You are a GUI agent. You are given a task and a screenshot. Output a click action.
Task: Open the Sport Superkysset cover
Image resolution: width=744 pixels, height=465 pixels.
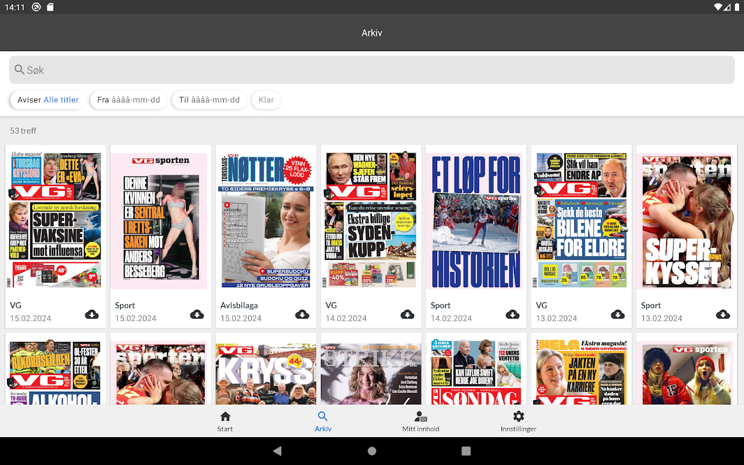click(x=687, y=220)
